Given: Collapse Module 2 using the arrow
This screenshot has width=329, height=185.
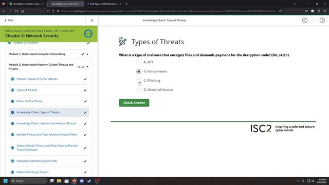Looking at the screenshot, I should pos(87,67).
